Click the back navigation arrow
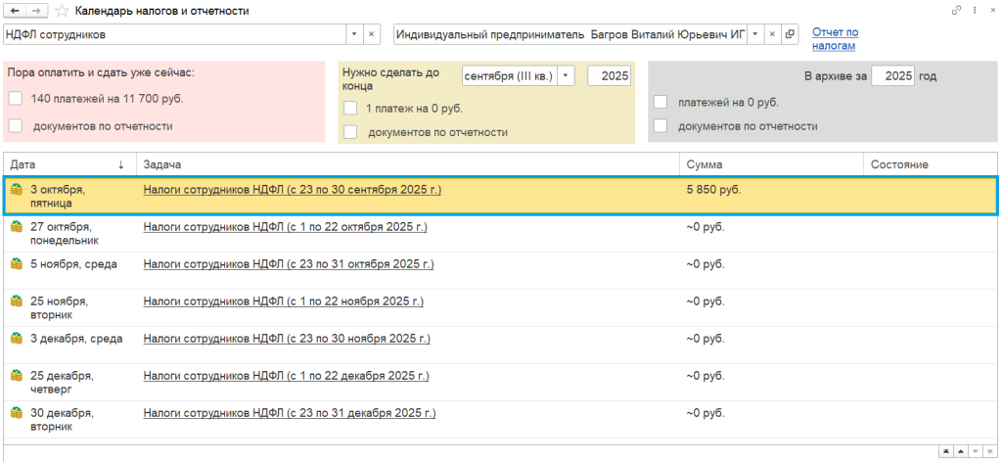Screen dimensions: 1002x462 (x=15, y=11)
